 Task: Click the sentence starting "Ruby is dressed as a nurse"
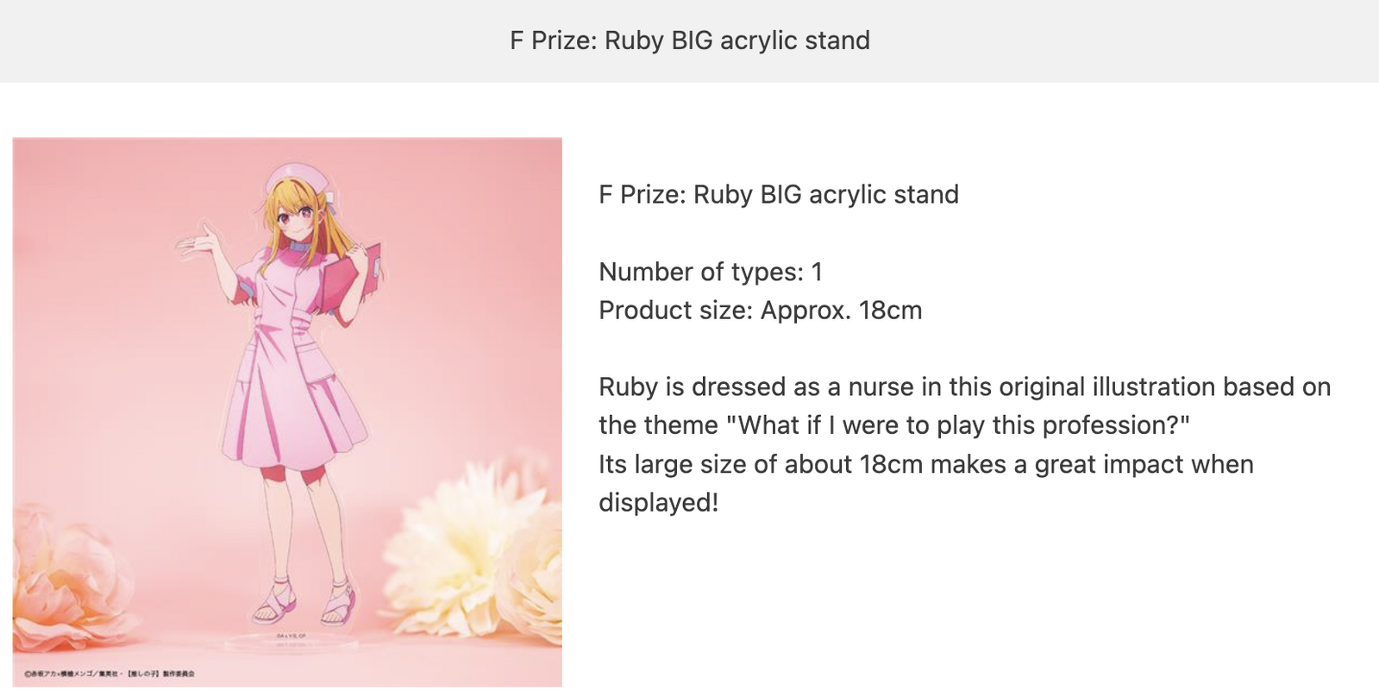(964, 386)
